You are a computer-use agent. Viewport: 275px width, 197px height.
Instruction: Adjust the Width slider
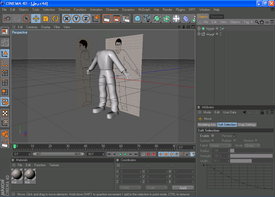pyautogui.click(x=251, y=161)
